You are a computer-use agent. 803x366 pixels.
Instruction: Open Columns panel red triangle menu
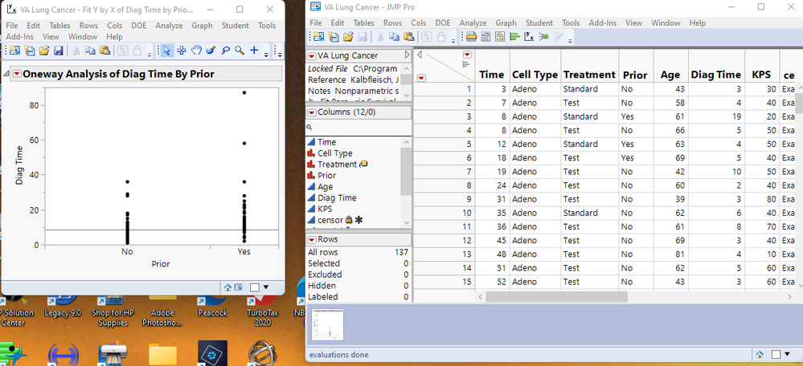point(311,112)
